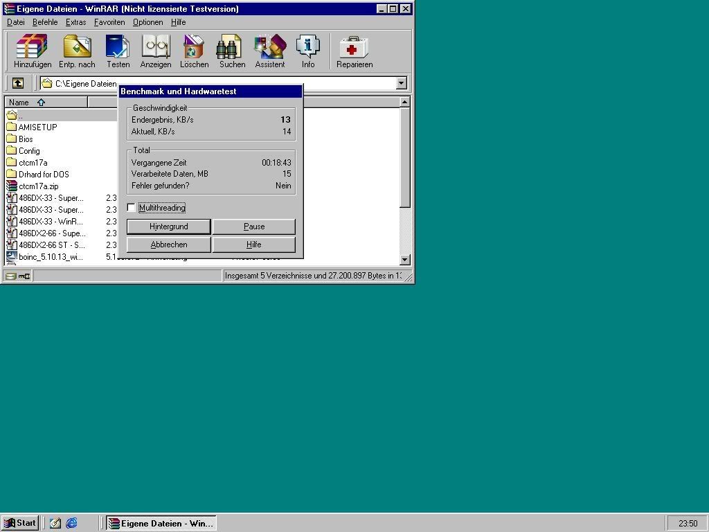The height and width of the screenshot is (532, 709).
Task: Click the "Nein" error result value
Action: (x=283, y=186)
